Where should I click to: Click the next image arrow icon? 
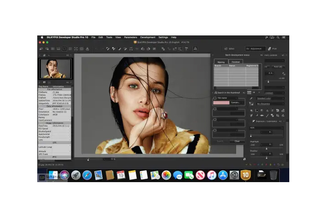(47, 49)
